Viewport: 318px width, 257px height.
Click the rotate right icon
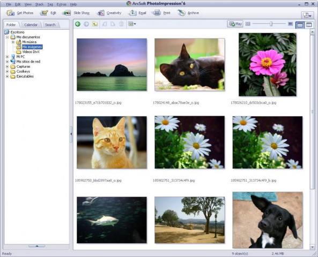pos(113,24)
